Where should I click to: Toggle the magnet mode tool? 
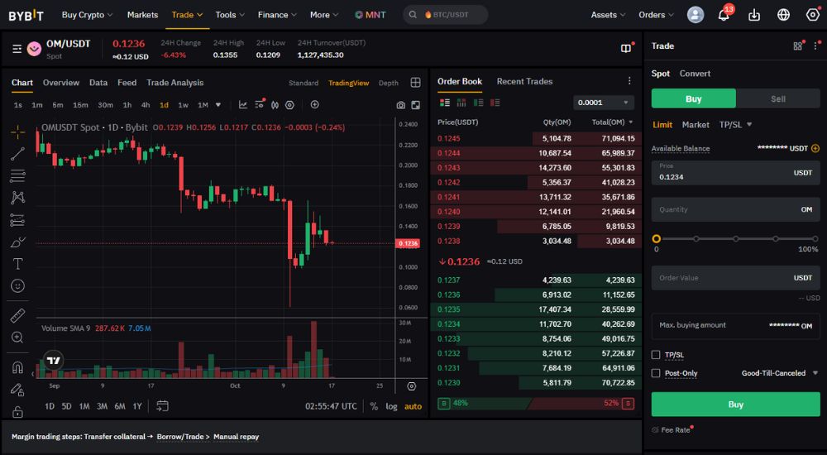point(17,366)
